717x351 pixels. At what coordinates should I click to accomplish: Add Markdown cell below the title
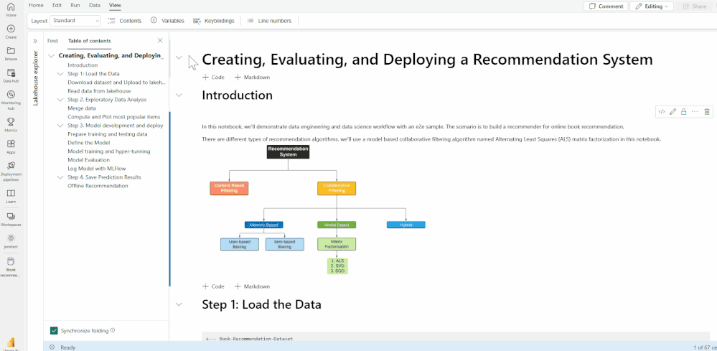252,78
